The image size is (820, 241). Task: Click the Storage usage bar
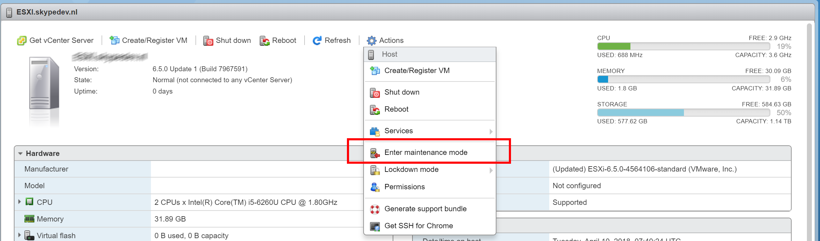pos(684,113)
